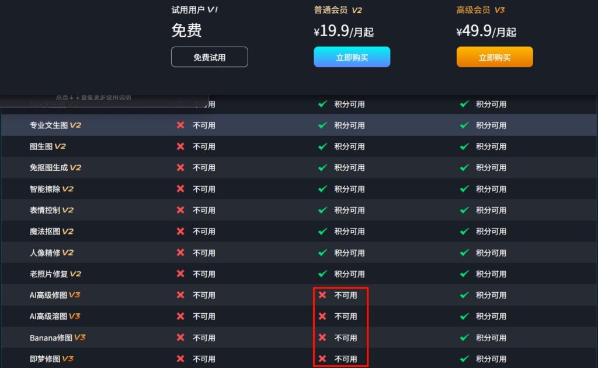
Task: Click the red cross beside 免抠图生成 trial column
Action: point(180,167)
